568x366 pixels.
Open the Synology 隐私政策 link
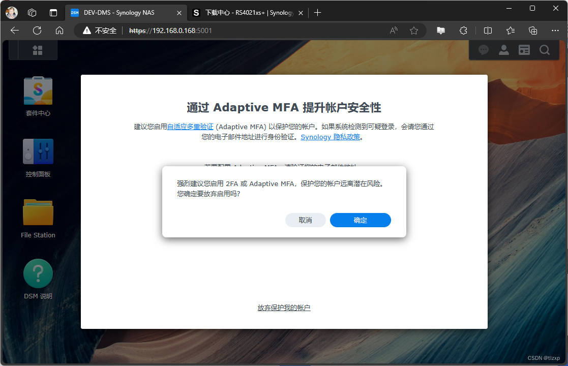(x=331, y=137)
